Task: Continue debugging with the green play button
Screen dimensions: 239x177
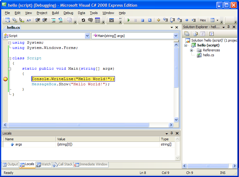Action: point(128,20)
